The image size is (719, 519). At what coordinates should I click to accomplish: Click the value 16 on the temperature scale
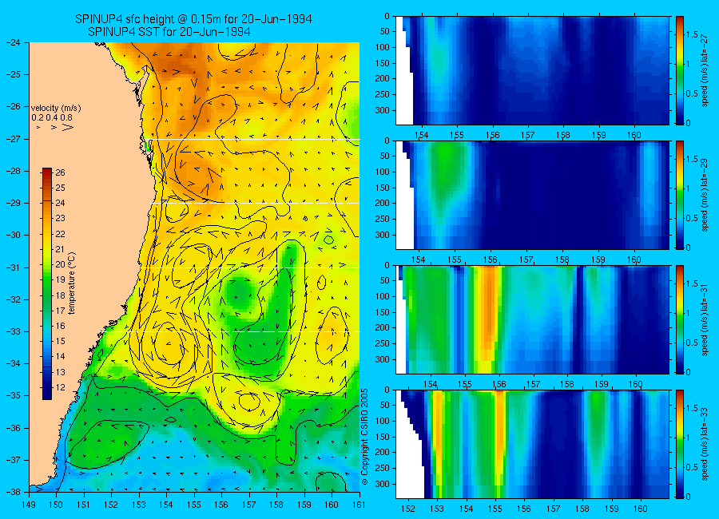click(60, 326)
